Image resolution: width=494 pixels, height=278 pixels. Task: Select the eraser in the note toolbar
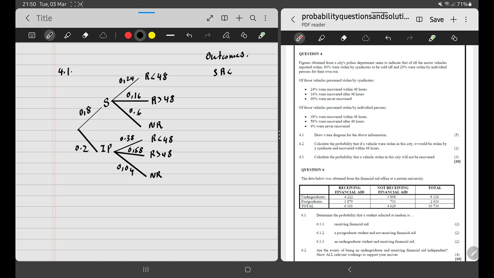pos(85,36)
